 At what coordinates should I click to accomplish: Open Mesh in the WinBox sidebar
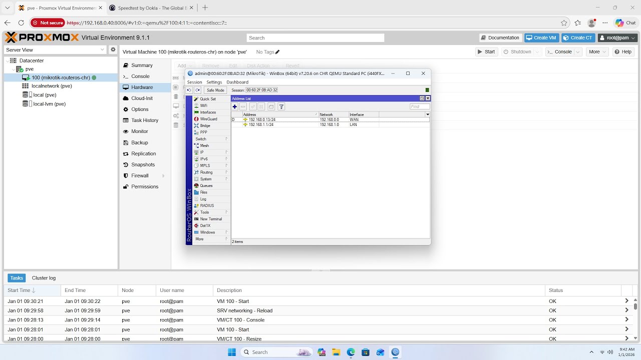pos(204,145)
